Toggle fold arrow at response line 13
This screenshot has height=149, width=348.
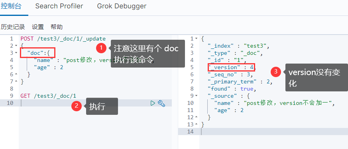tap(196, 124)
